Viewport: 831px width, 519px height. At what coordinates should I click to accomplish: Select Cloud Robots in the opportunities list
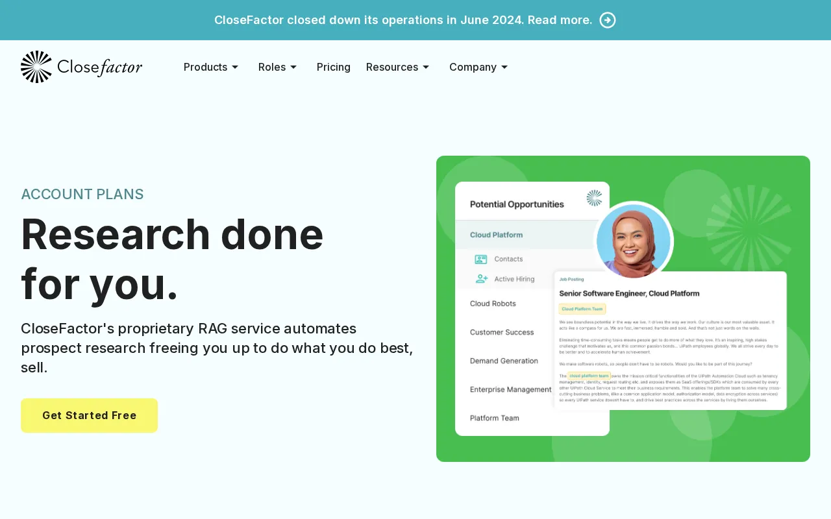[x=493, y=304]
